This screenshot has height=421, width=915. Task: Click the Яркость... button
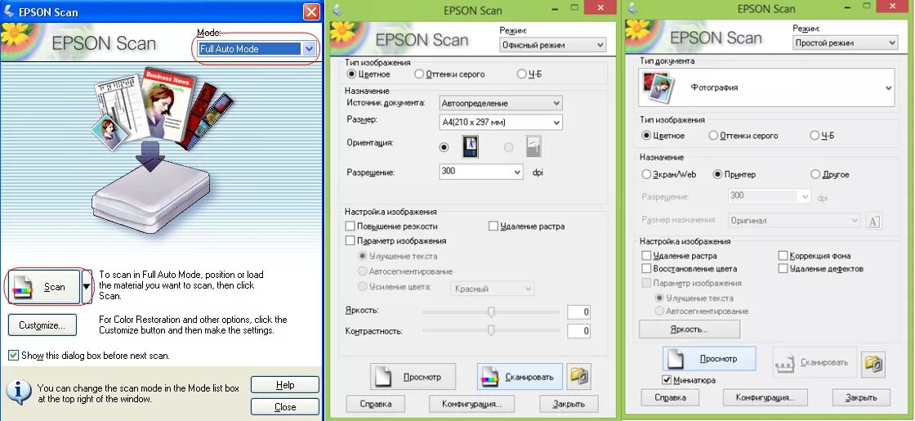(x=690, y=329)
